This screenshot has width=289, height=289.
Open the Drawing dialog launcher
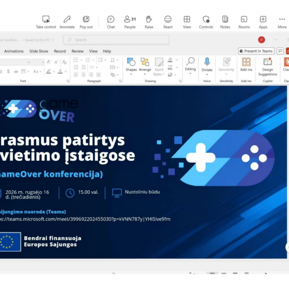pos(180,81)
